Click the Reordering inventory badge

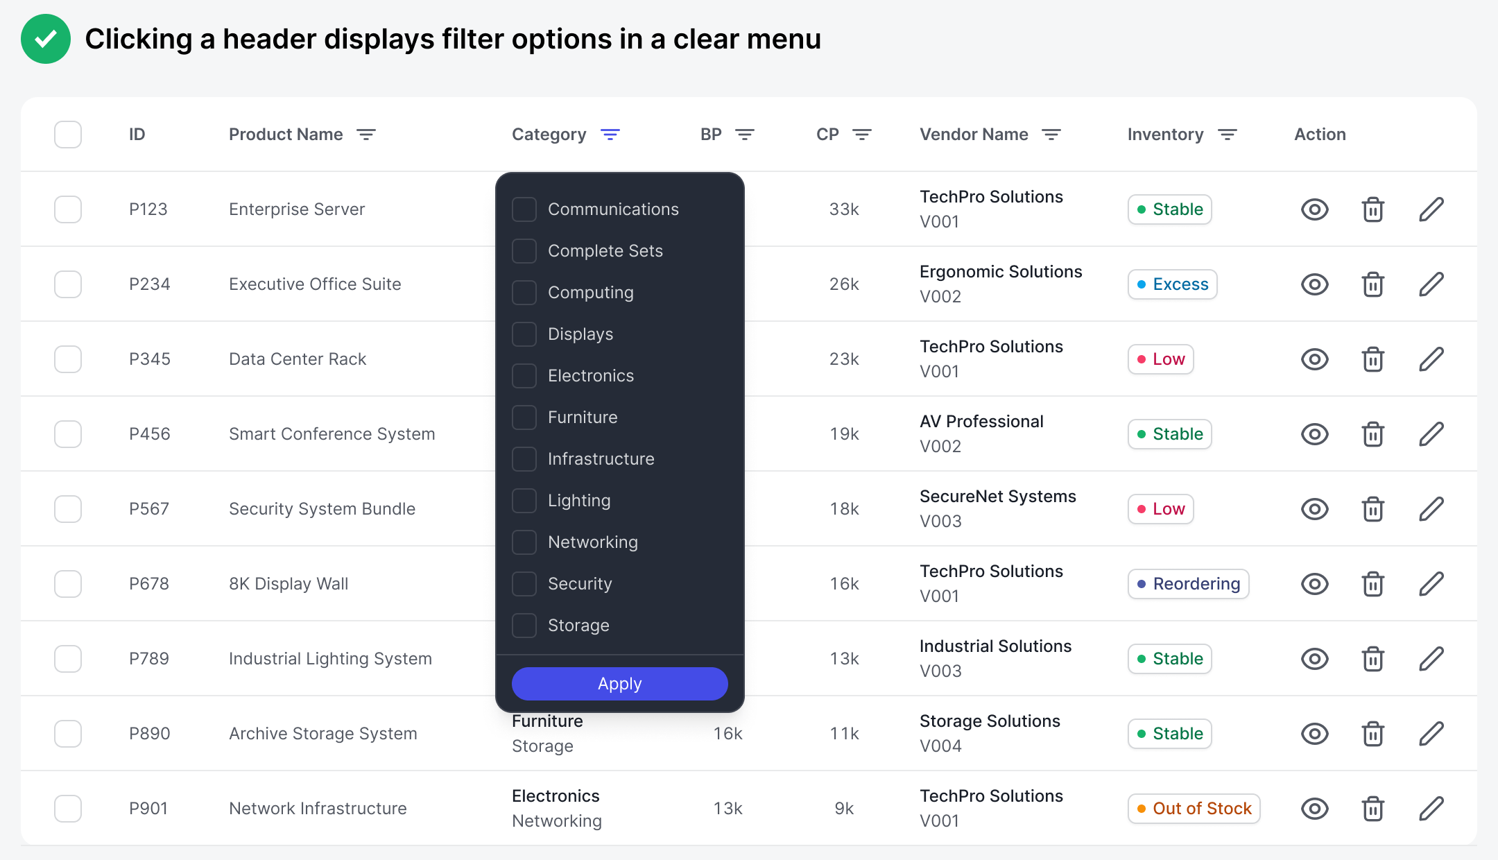[1188, 584]
